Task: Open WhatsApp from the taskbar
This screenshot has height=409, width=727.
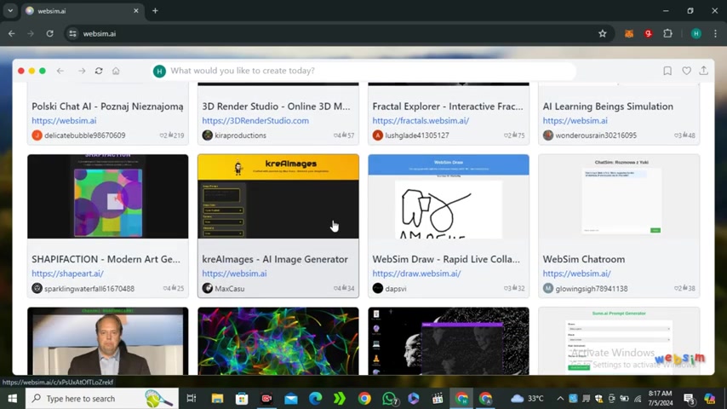Action: coord(390,398)
